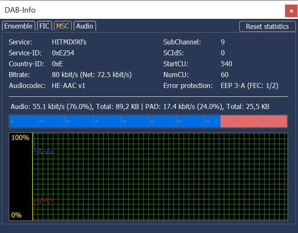Click the EEP 3-A error protection value
Screen dimensions: 298x233
coord(249,85)
